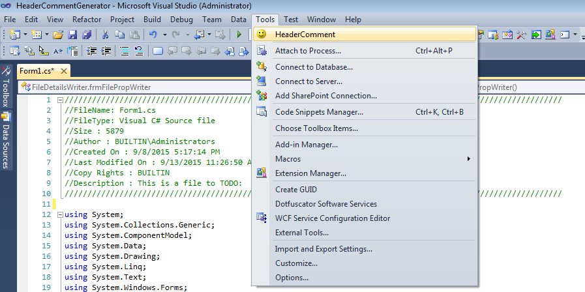Image resolution: width=585 pixels, height=292 pixels.
Task: Open the Toolbox side panel tab
Action: click(x=6, y=87)
